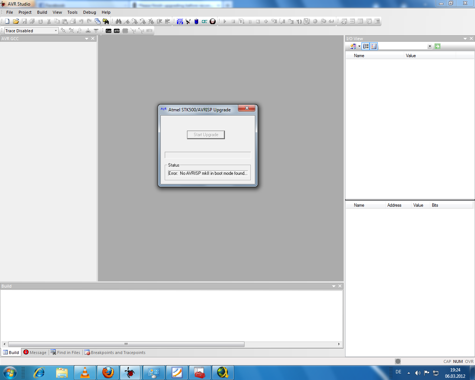
Task: Open the Help menu
Action: coord(106,12)
